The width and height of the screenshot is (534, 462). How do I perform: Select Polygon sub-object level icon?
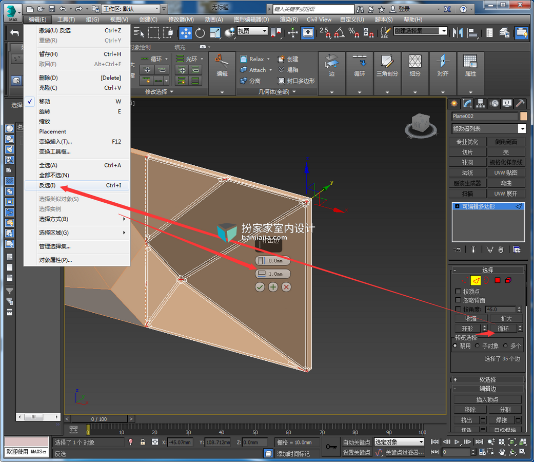point(498,280)
